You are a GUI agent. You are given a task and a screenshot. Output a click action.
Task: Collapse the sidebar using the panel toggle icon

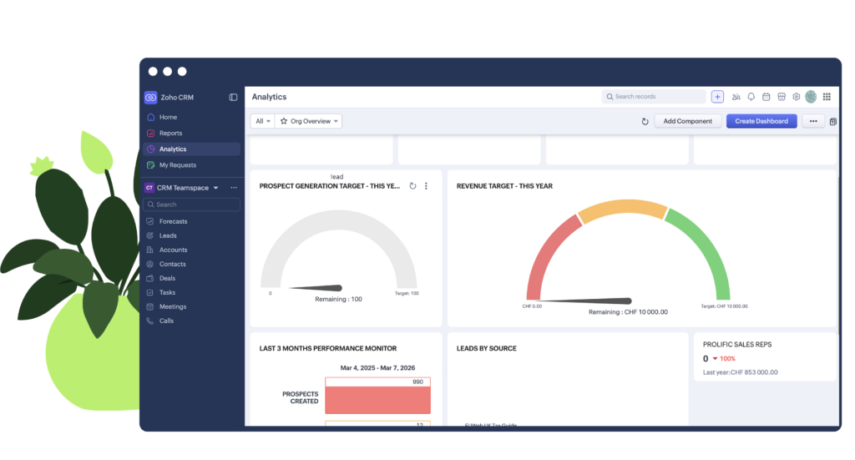click(x=234, y=97)
